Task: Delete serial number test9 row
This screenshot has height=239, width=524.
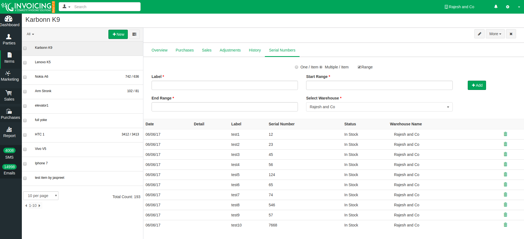Action: point(505,215)
